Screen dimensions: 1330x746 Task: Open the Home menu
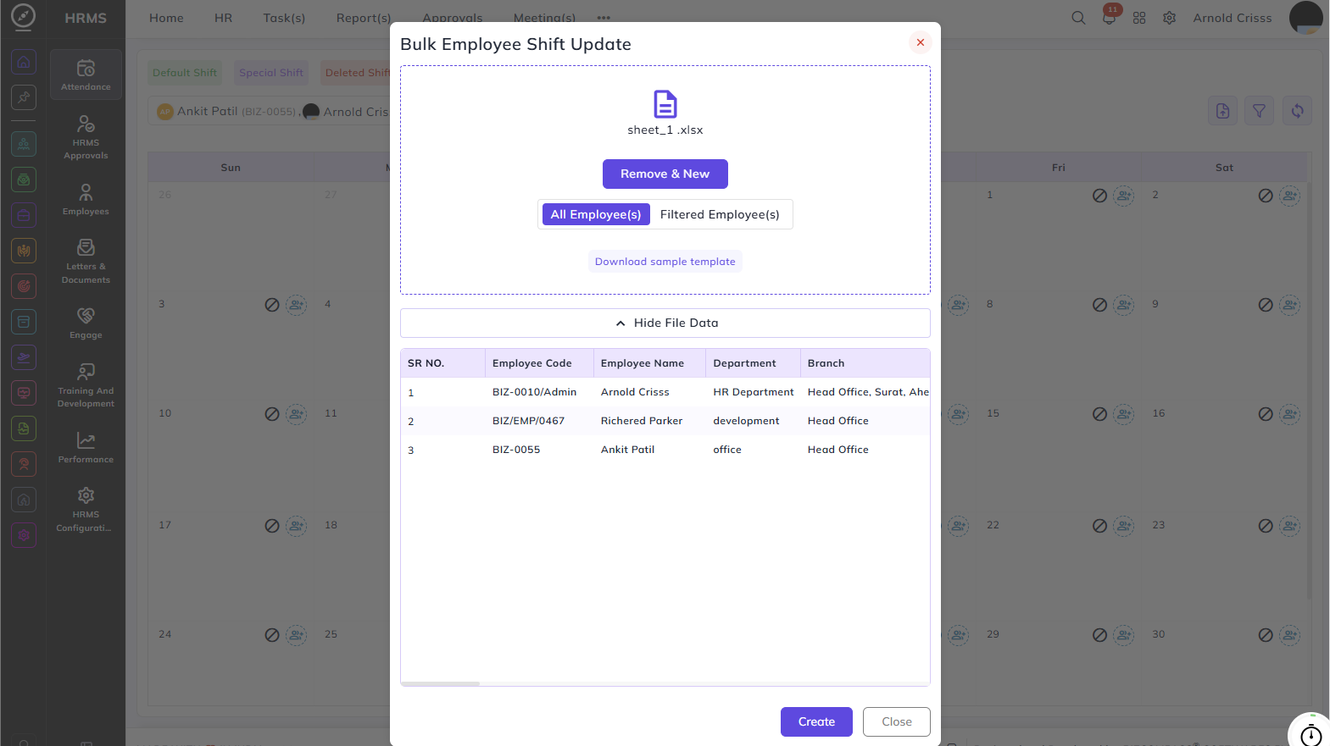166,18
